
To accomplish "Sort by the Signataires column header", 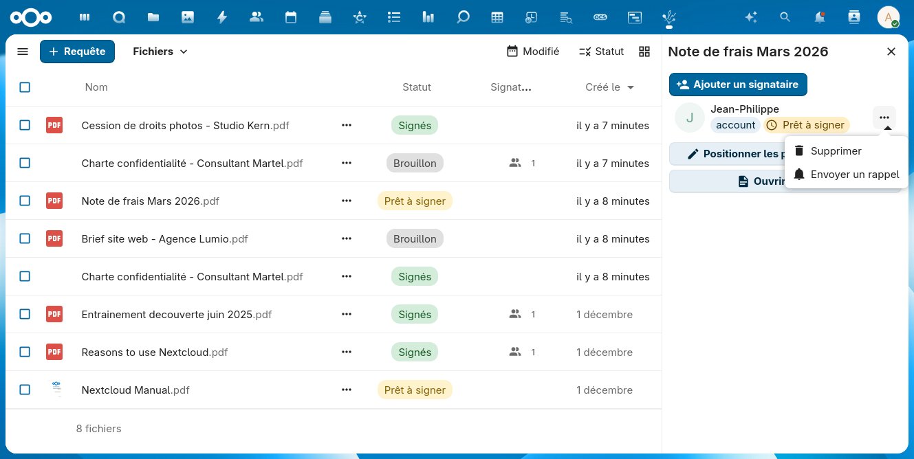I will [x=511, y=87].
